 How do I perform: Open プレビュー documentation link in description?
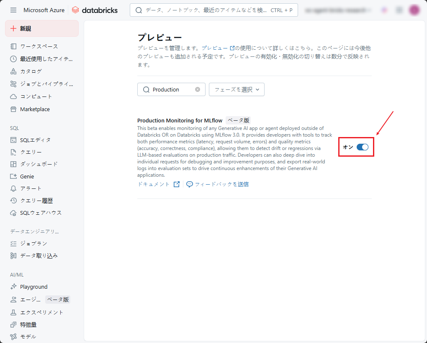click(218, 48)
